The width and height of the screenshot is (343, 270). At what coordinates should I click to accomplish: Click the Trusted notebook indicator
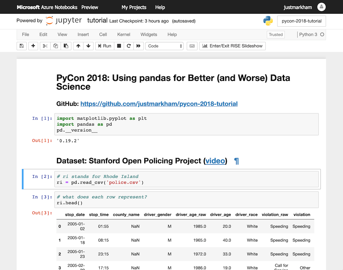[x=275, y=35]
